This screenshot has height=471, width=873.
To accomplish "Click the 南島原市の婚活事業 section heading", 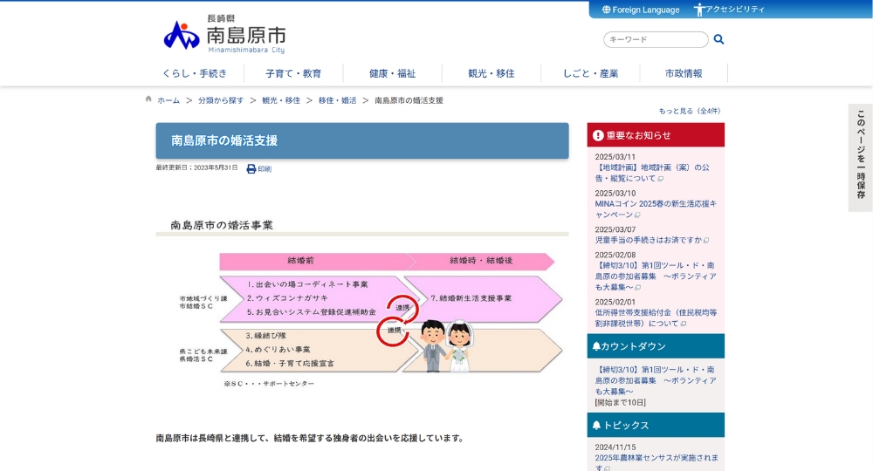I will point(222,225).
